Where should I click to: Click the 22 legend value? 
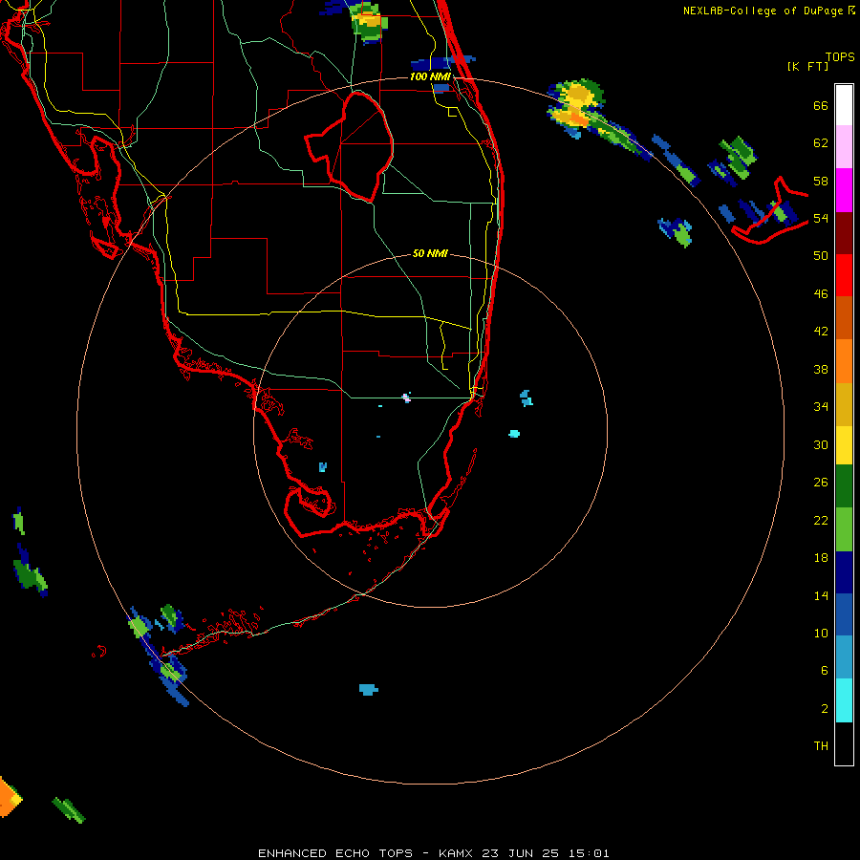point(821,520)
